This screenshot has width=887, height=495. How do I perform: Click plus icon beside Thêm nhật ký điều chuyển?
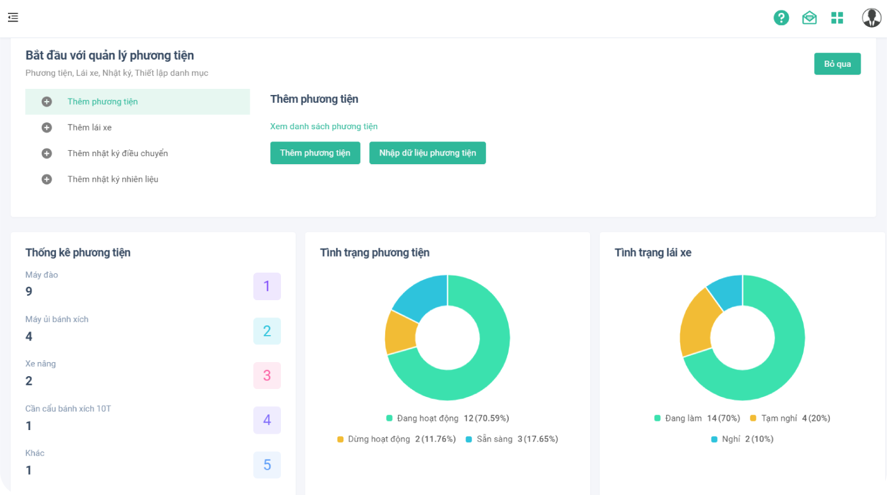(47, 153)
